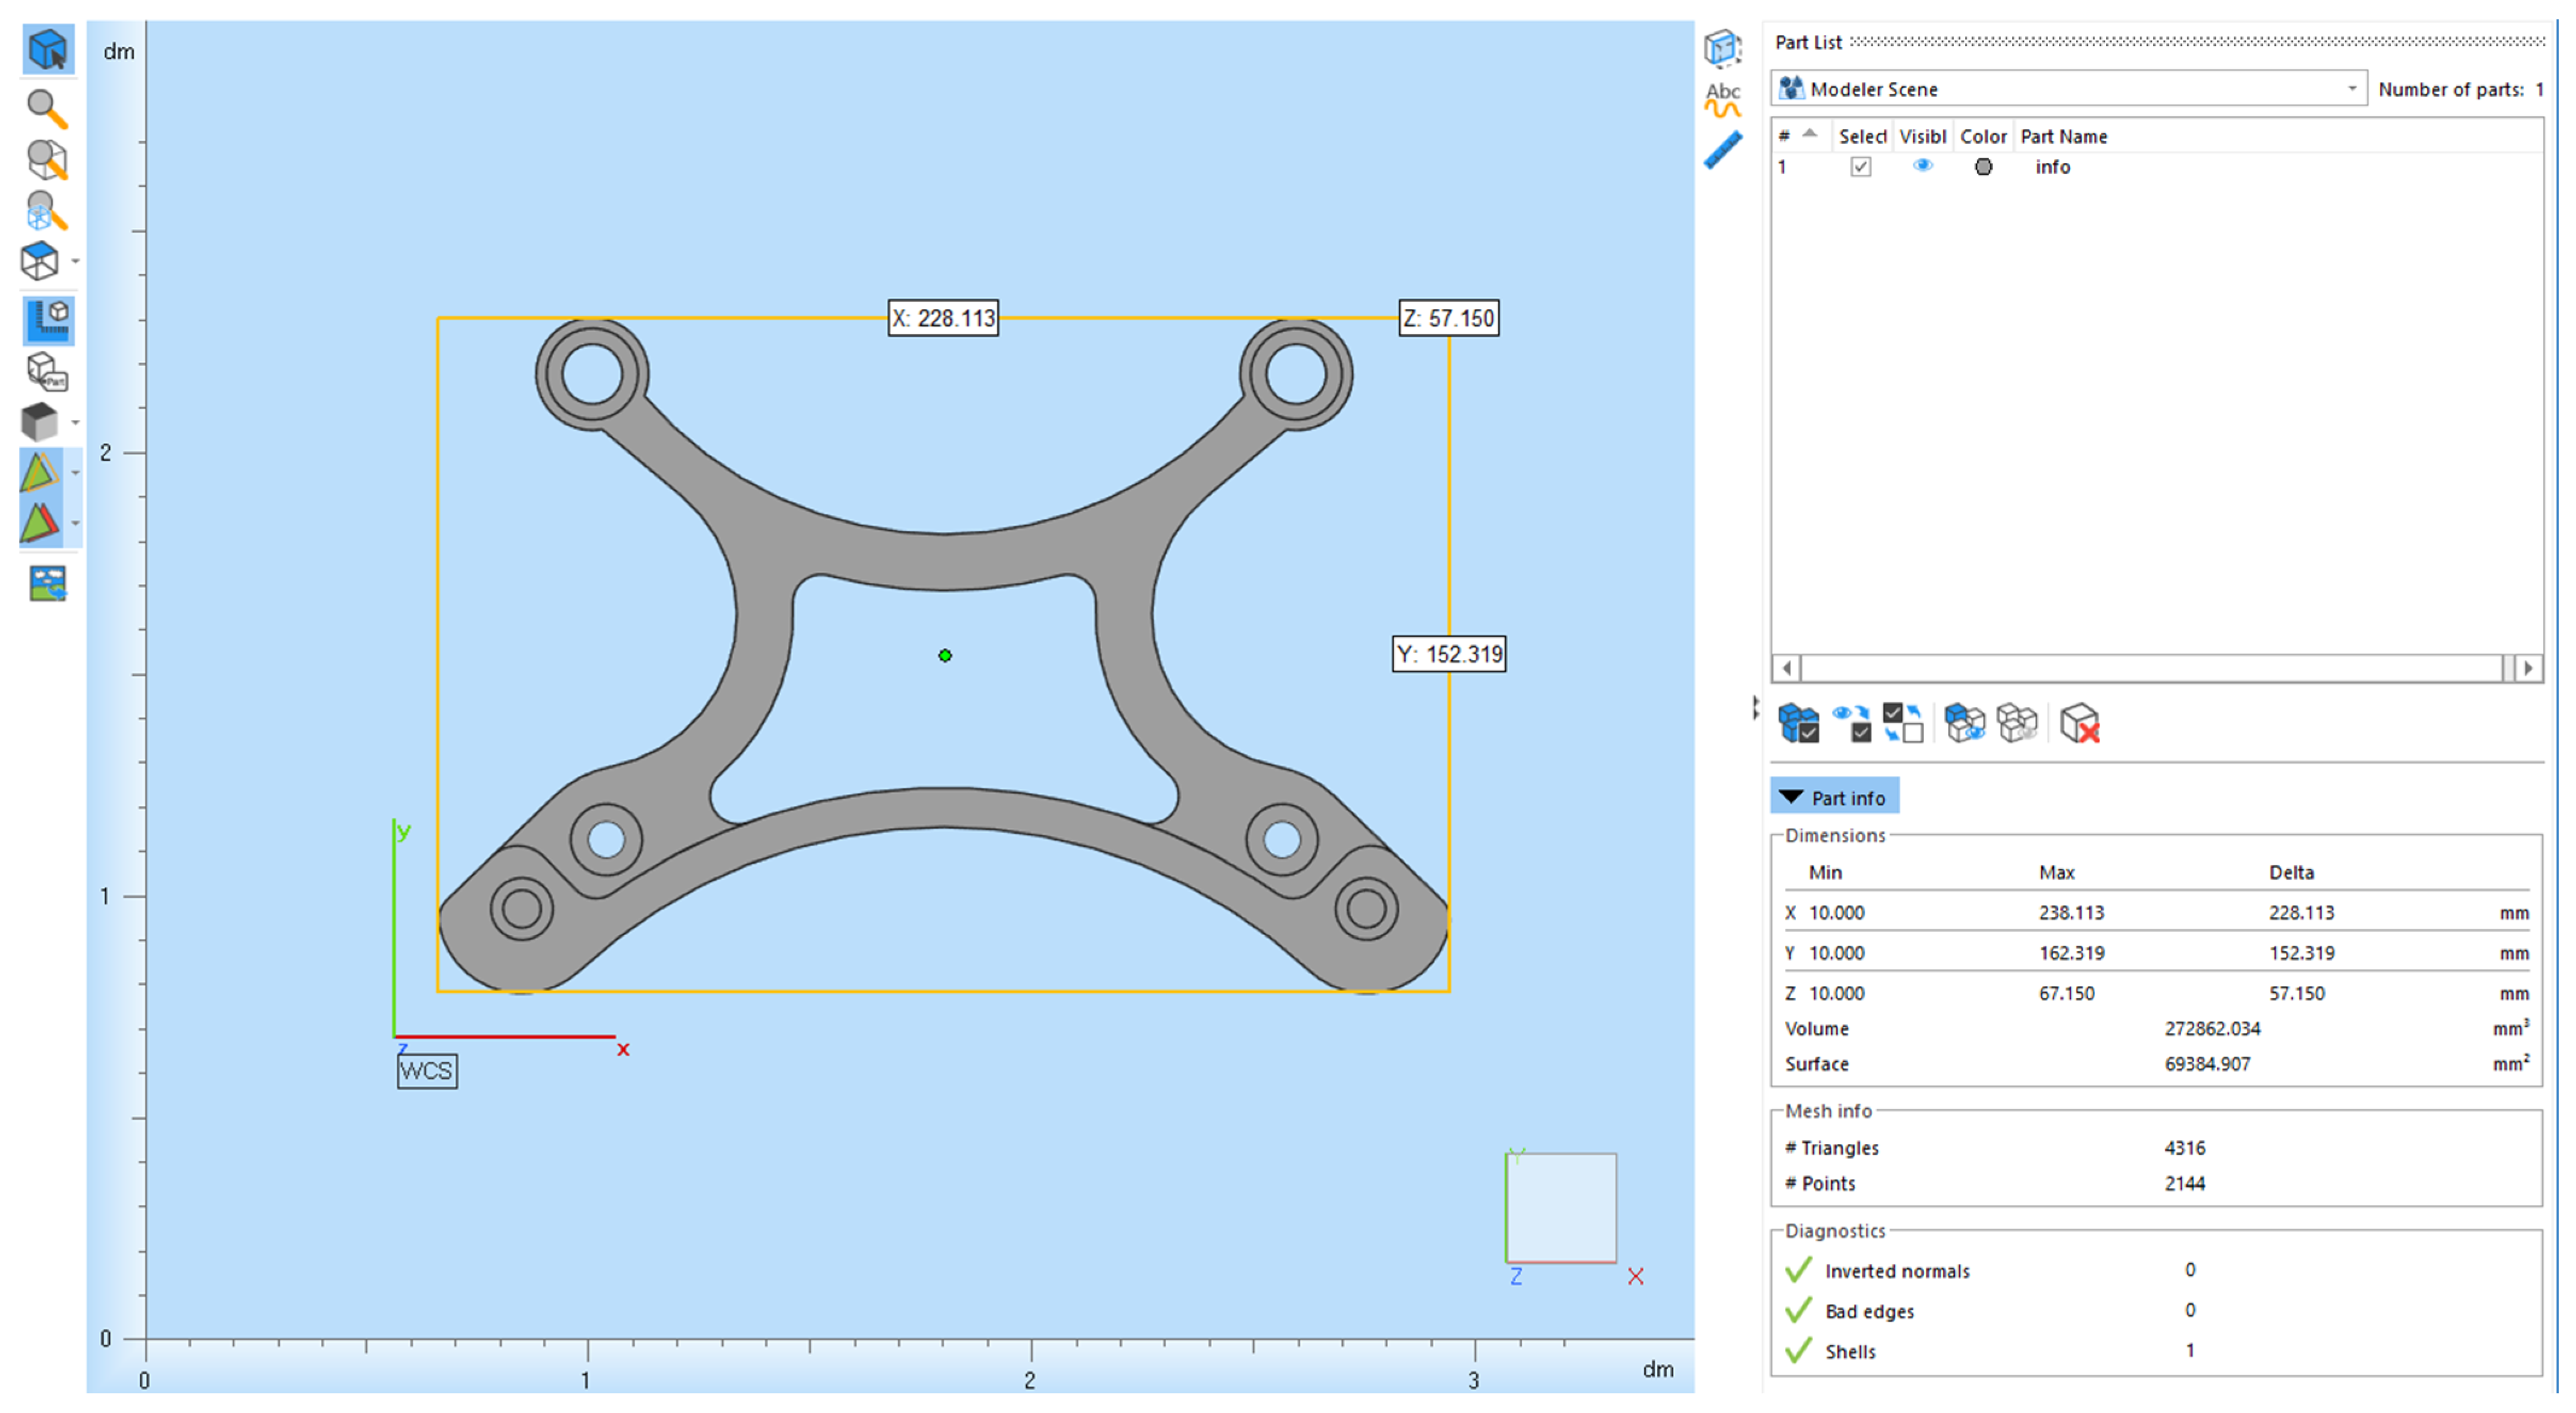Select the blue ruler measurement tool

[x=1722, y=151]
